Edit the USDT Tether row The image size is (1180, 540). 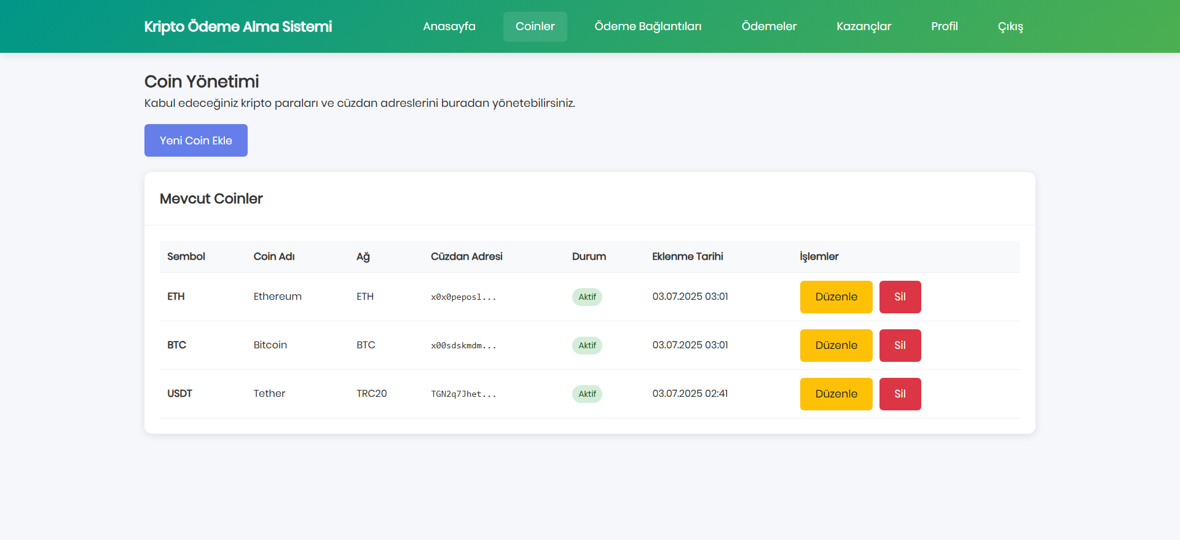(836, 394)
